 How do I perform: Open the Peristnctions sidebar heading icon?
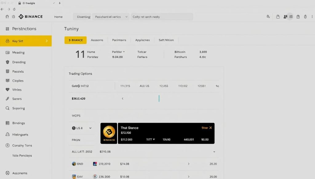(7, 29)
